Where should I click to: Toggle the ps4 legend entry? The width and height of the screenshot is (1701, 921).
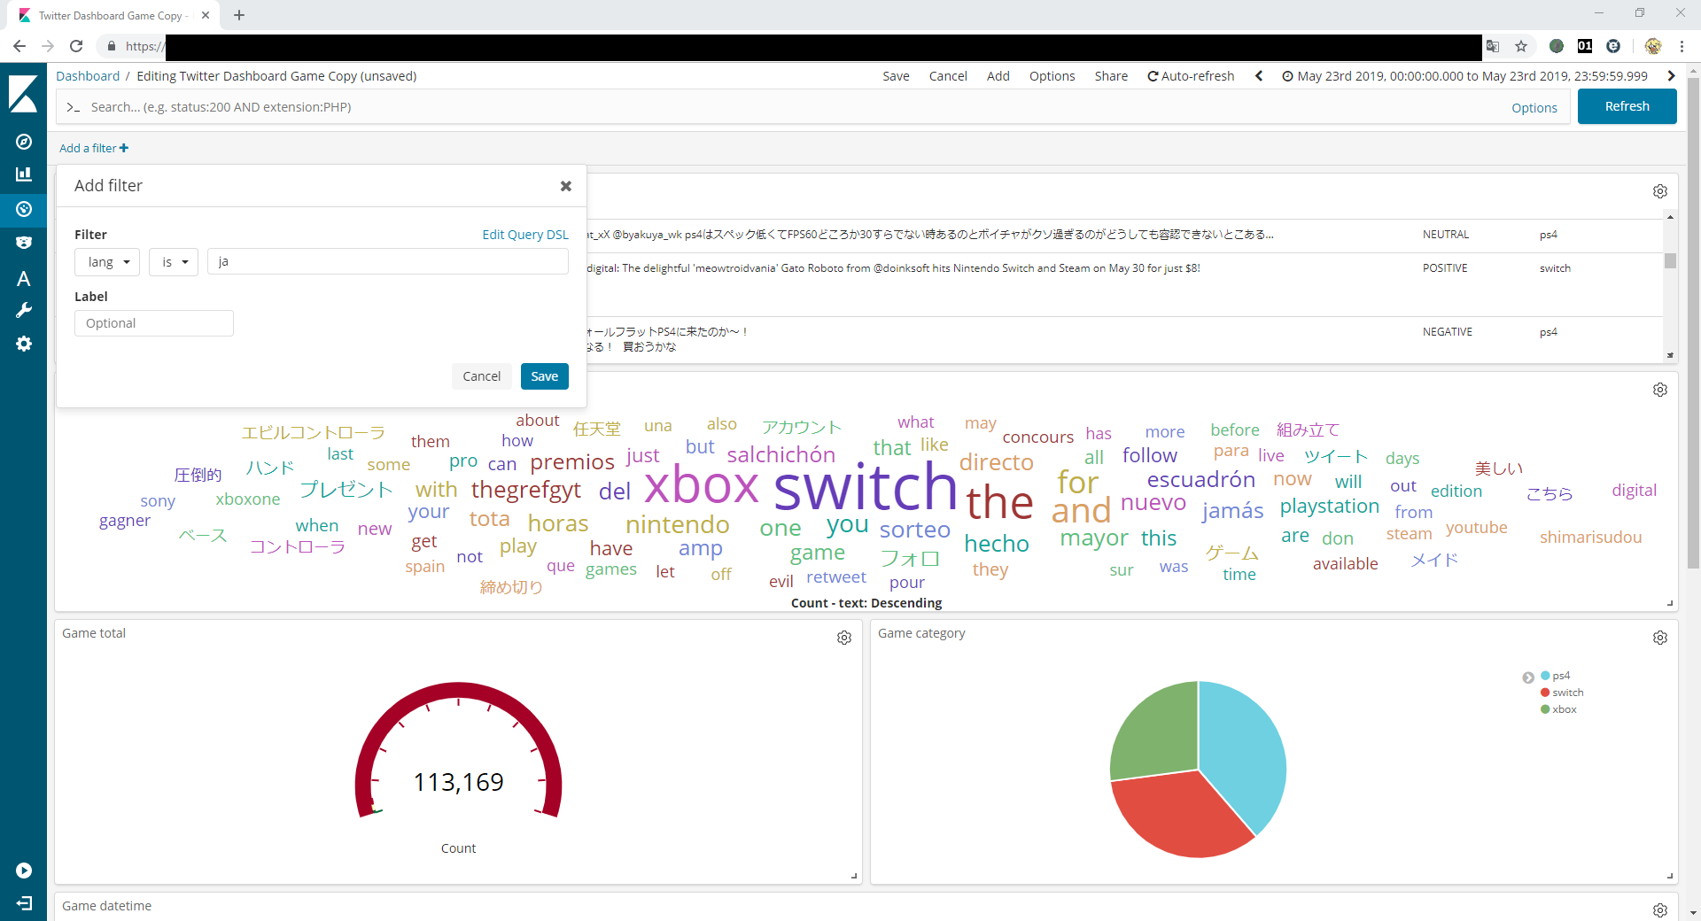[1560, 676]
